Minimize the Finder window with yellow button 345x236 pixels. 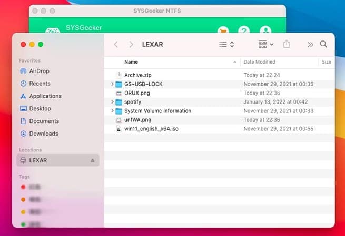[32, 44]
